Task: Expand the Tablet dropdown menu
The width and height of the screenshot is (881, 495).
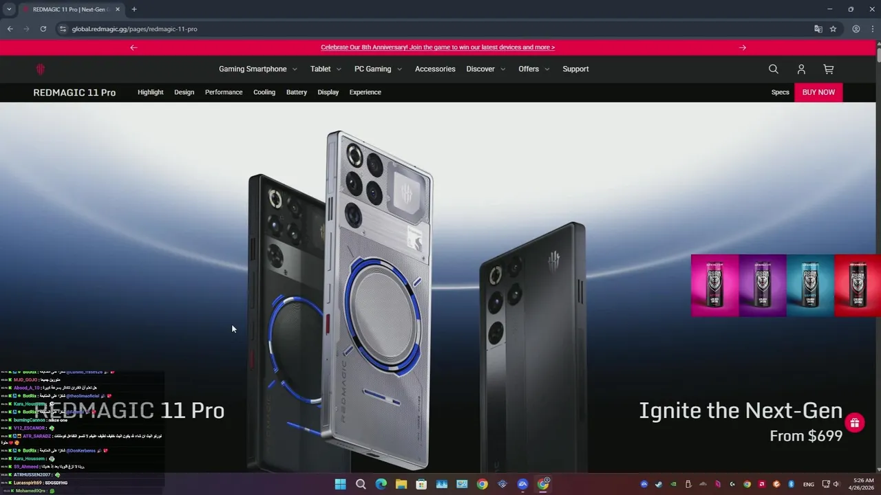Action: point(326,69)
